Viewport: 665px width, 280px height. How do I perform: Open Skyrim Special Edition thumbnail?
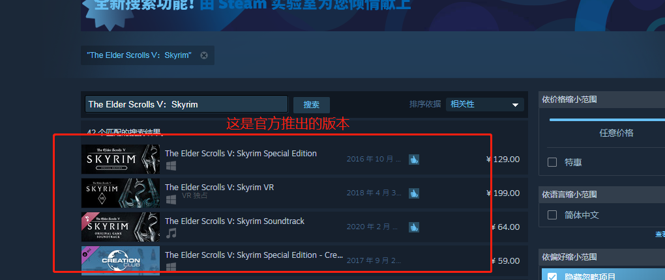click(x=121, y=160)
